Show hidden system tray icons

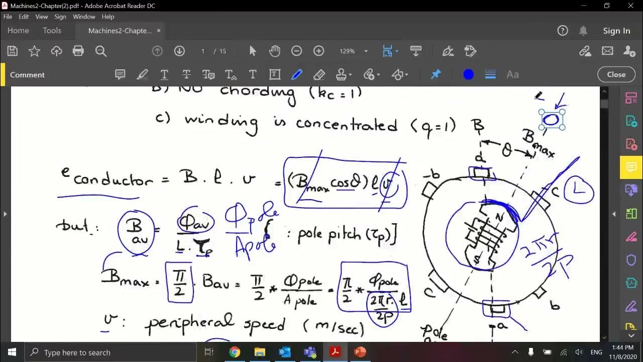[515, 352]
